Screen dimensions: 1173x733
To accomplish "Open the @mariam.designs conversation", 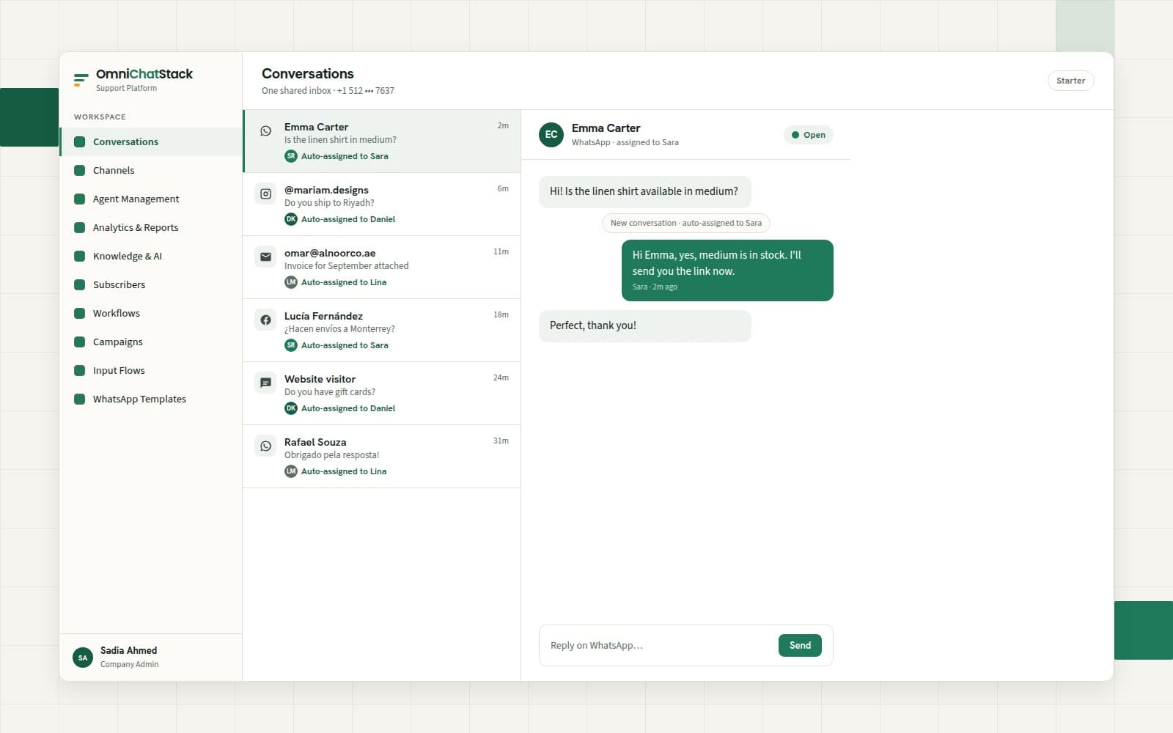I will click(x=382, y=205).
